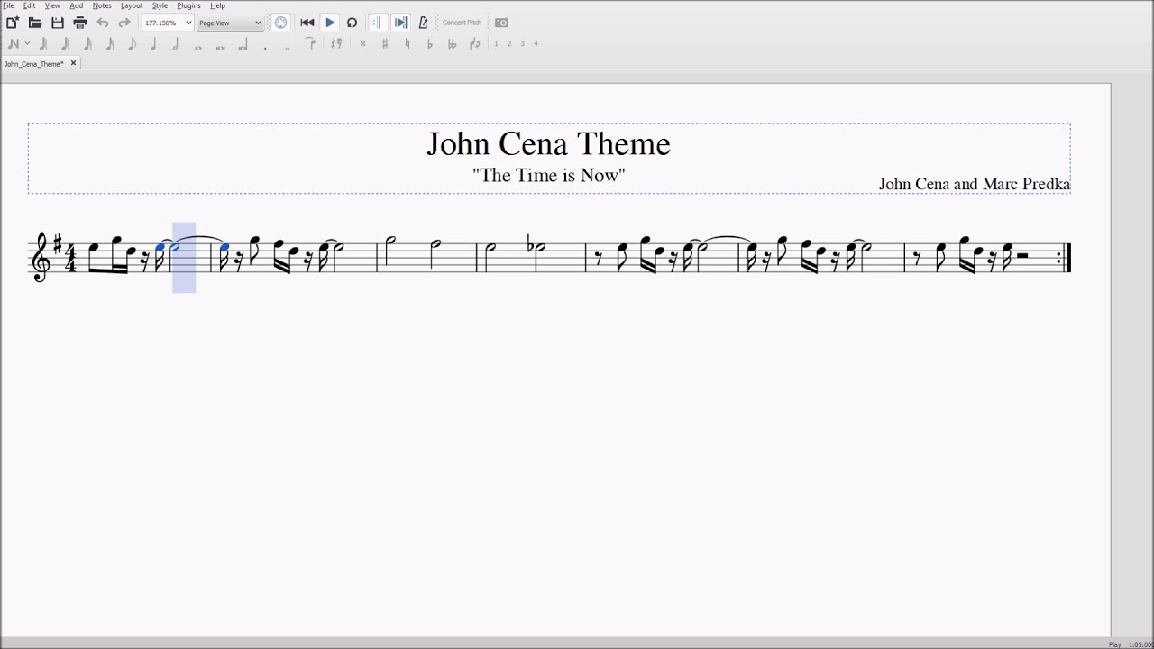Save the score with the floppy icon

tap(58, 23)
